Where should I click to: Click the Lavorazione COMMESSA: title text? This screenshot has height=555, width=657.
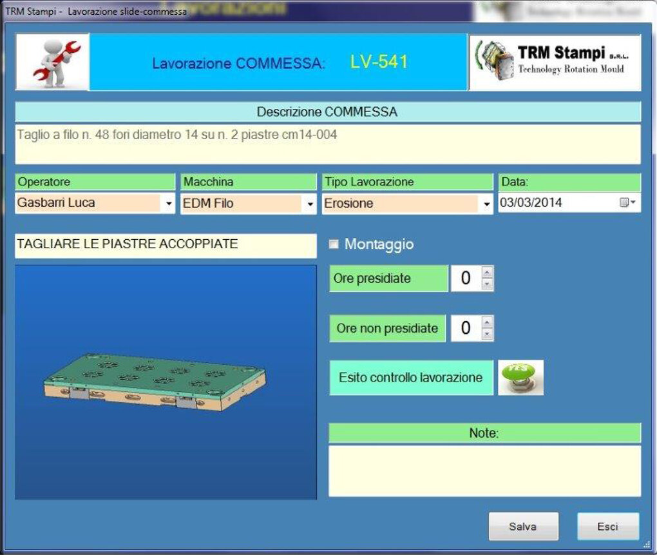tap(238, 64)
